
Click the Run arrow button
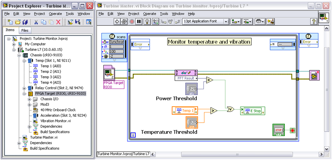(117, 21)
